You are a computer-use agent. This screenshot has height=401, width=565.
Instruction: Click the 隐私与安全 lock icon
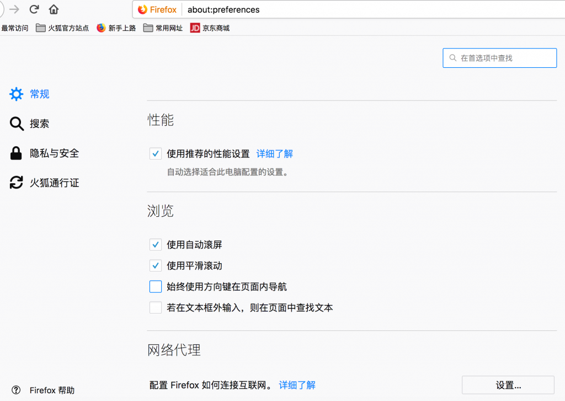16,153
